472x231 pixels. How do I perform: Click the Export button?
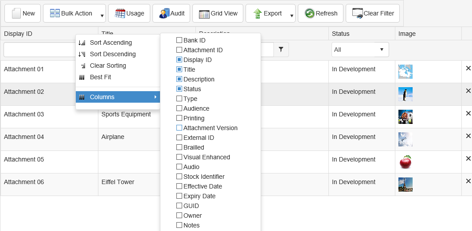[268, 13]
